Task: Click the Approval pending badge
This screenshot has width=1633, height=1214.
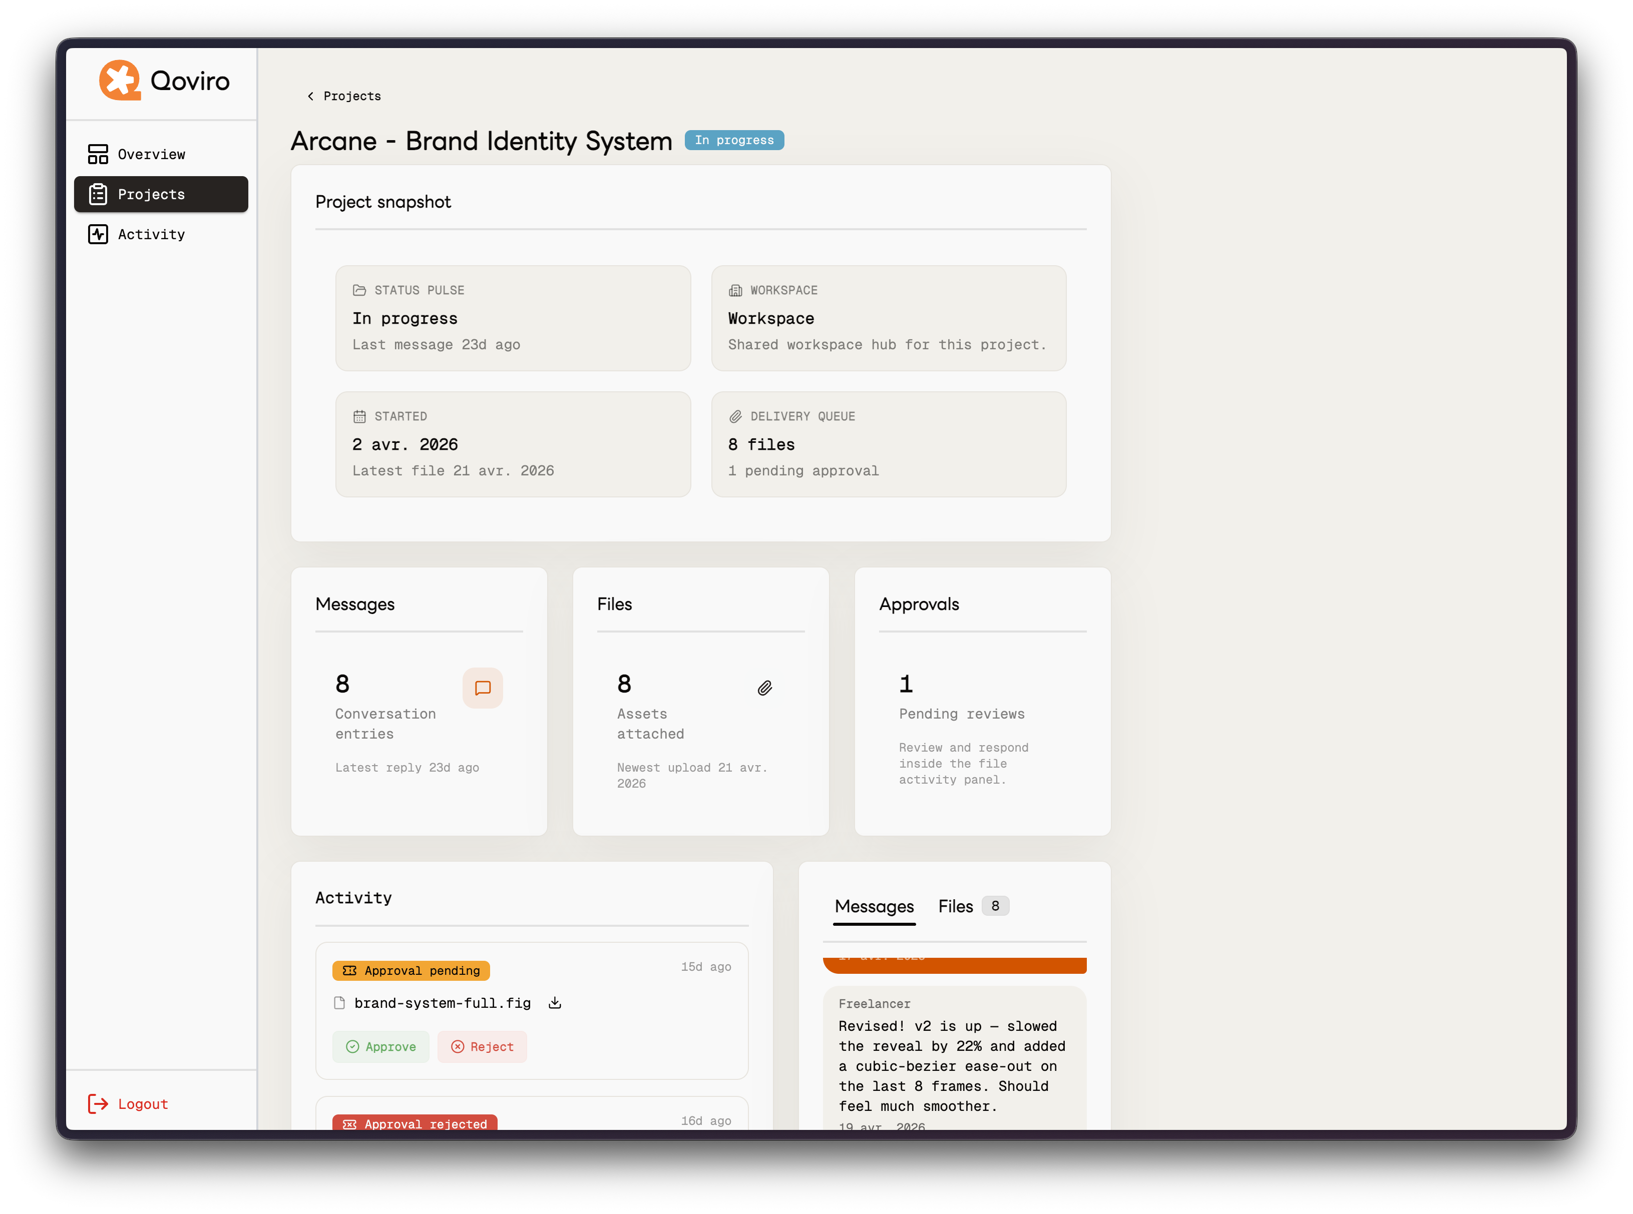Action: point(411,971)
